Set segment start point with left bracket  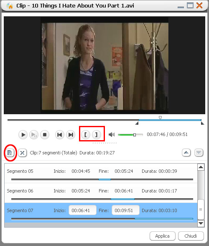(x=86, y=135)
